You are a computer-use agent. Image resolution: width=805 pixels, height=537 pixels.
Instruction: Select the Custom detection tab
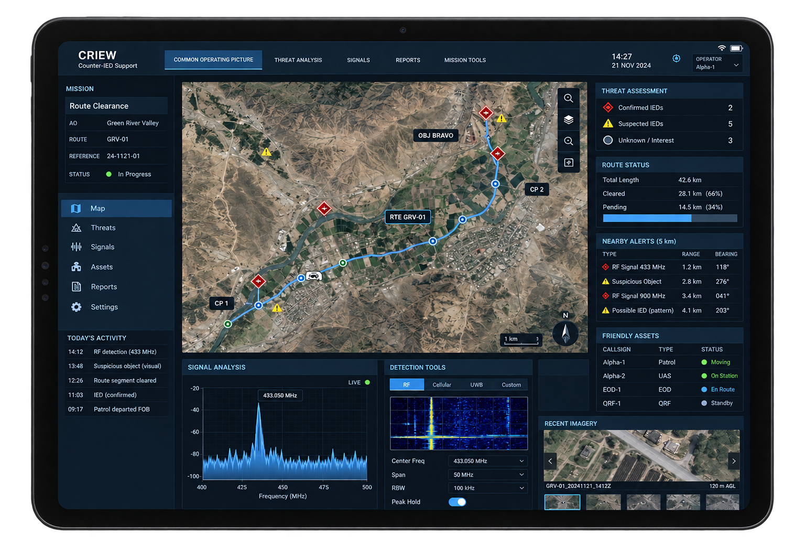511,385
